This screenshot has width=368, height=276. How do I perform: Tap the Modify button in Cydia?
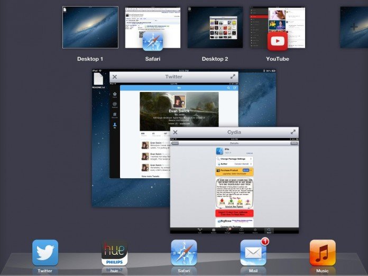coord(295,143)
